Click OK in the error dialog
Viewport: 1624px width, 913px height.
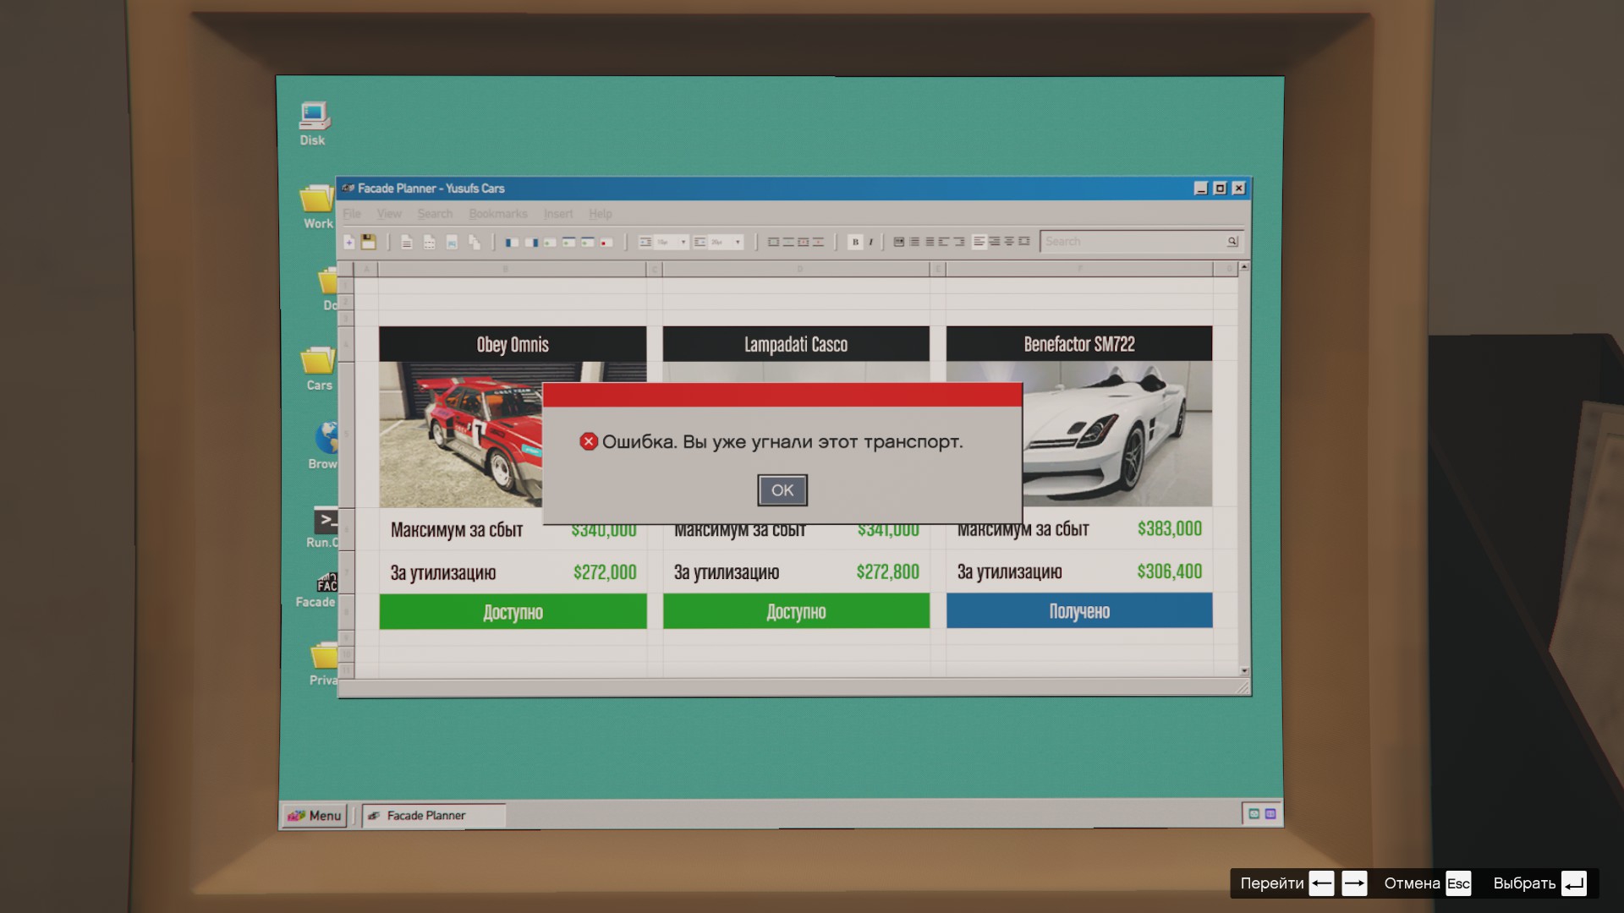782,490
